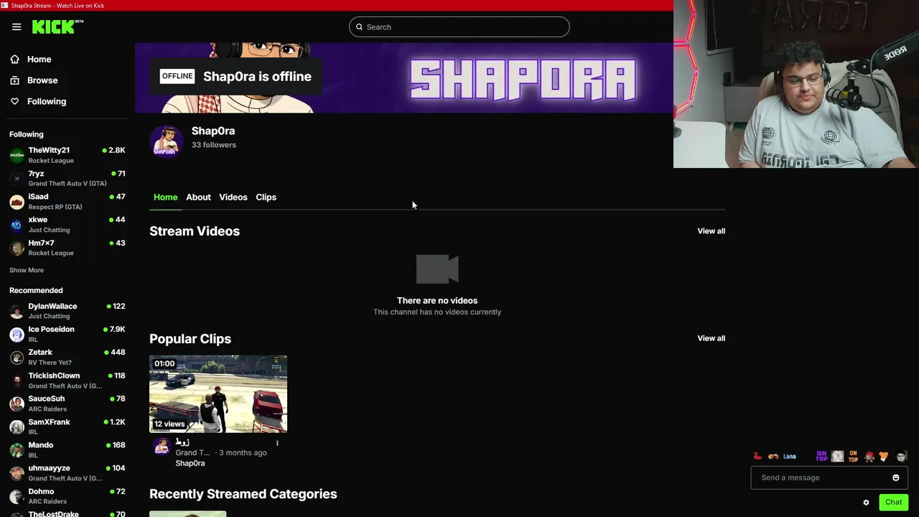The height and width of the screenshot is (517, 919).
Task: Open the recently streamed category thumbnail
Action: 188,513
